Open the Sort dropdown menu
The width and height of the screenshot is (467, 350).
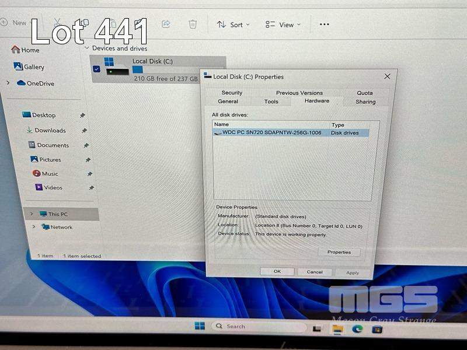click(x=233, y=24)
